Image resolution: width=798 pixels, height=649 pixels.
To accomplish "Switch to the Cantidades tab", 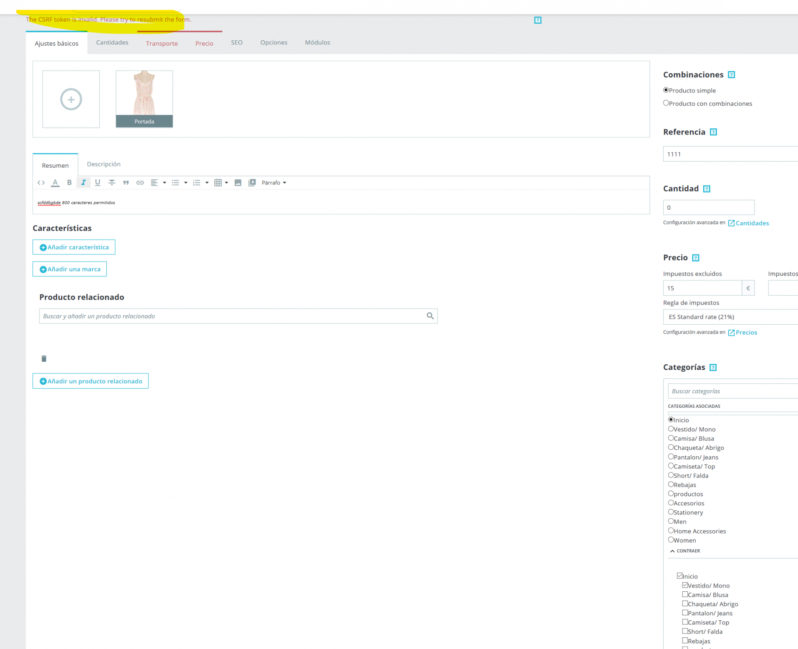I will pyautogui.click(x=112, y=42).
